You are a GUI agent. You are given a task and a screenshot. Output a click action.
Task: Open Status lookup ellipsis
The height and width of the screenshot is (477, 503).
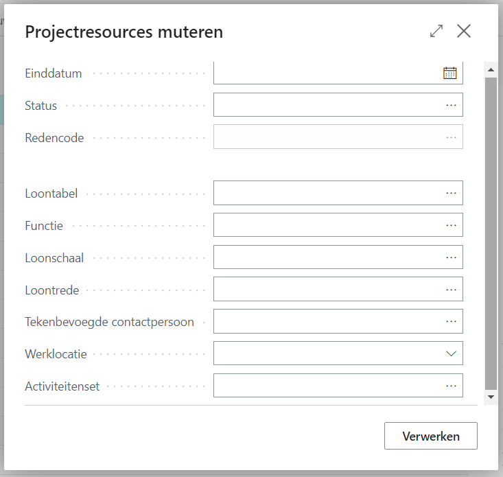[451, 105]
